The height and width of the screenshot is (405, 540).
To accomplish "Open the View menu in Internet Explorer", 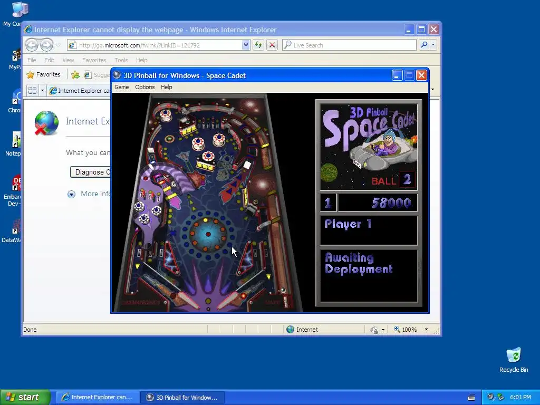I will [68, 60].
